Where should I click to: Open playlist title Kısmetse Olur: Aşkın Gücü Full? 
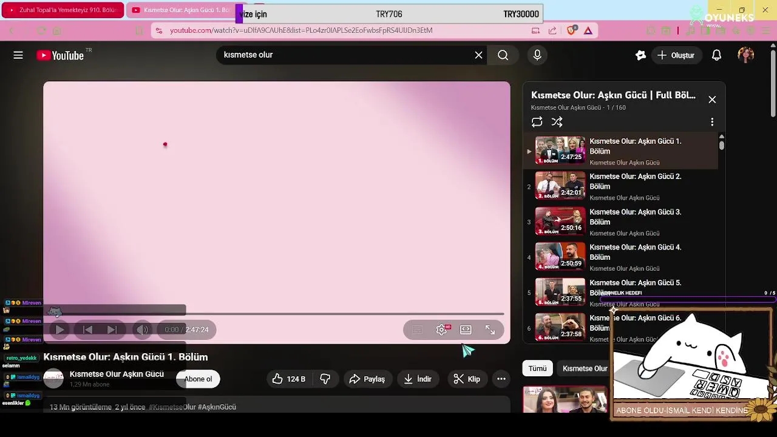tap(613, 95)
